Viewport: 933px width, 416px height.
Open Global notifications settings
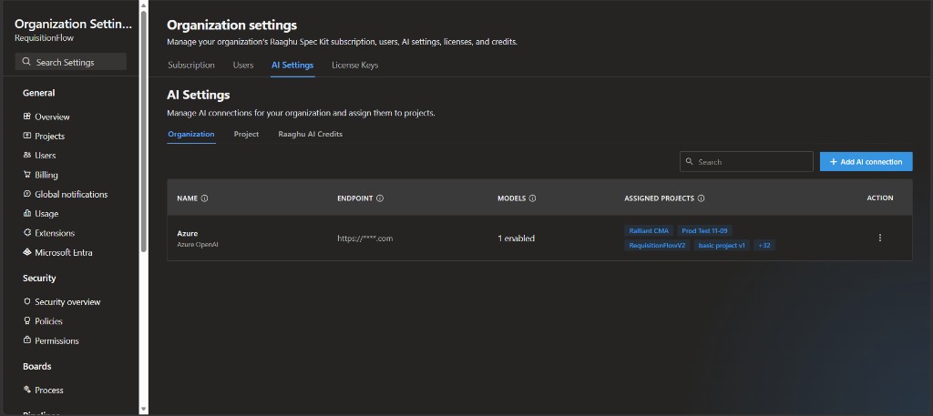pyautogui.click(x=71, y=194)
